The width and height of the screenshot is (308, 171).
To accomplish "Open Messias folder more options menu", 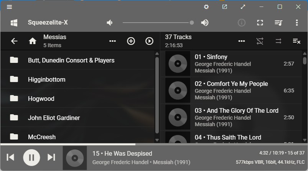I will pos(112,41).
